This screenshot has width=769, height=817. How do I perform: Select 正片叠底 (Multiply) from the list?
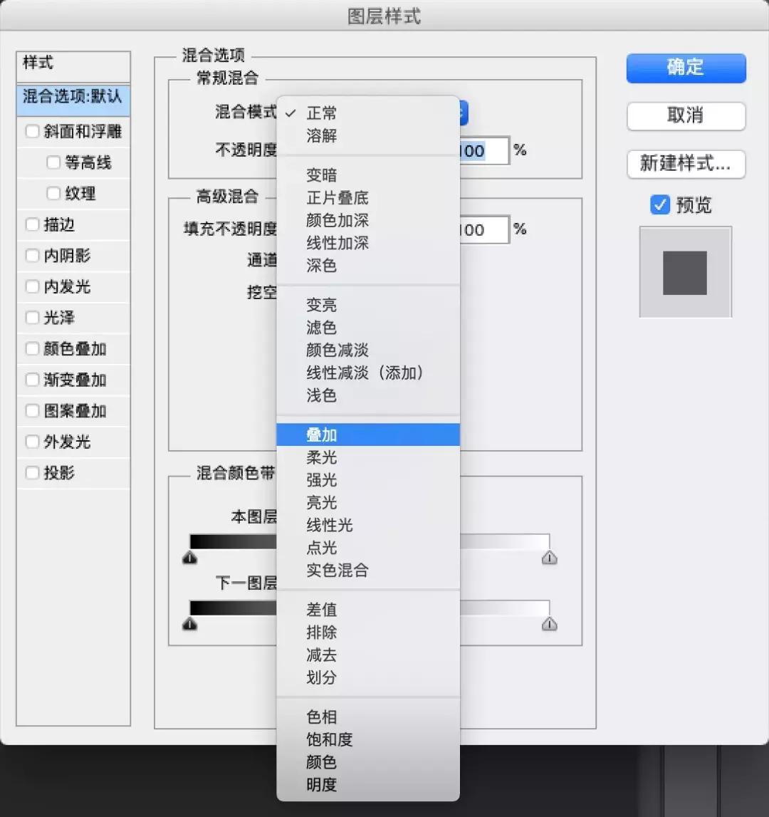pyautogui.click(x=337, y=197)
